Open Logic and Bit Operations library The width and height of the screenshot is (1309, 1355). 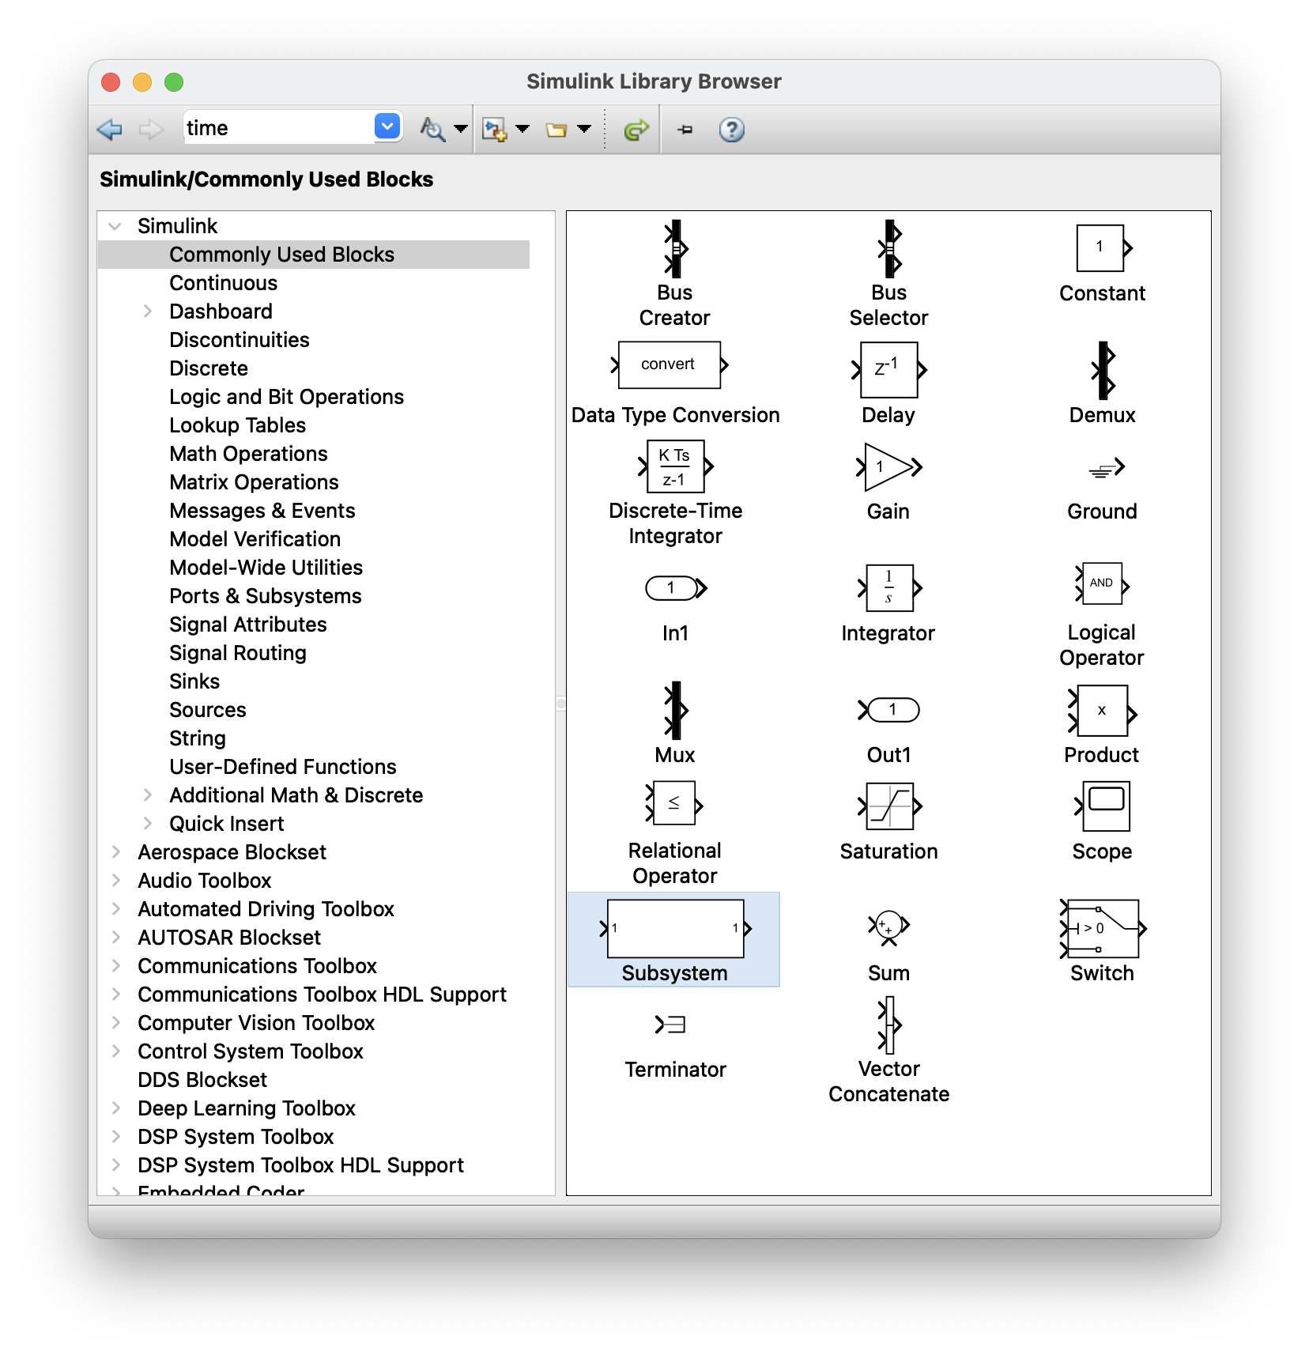point(287,397)
